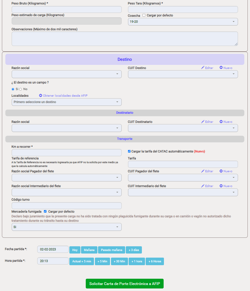Click the Editar pencil icon for CUIT Destinatario
This screenshot has width=250, height=291.
[x=203, y=122]
